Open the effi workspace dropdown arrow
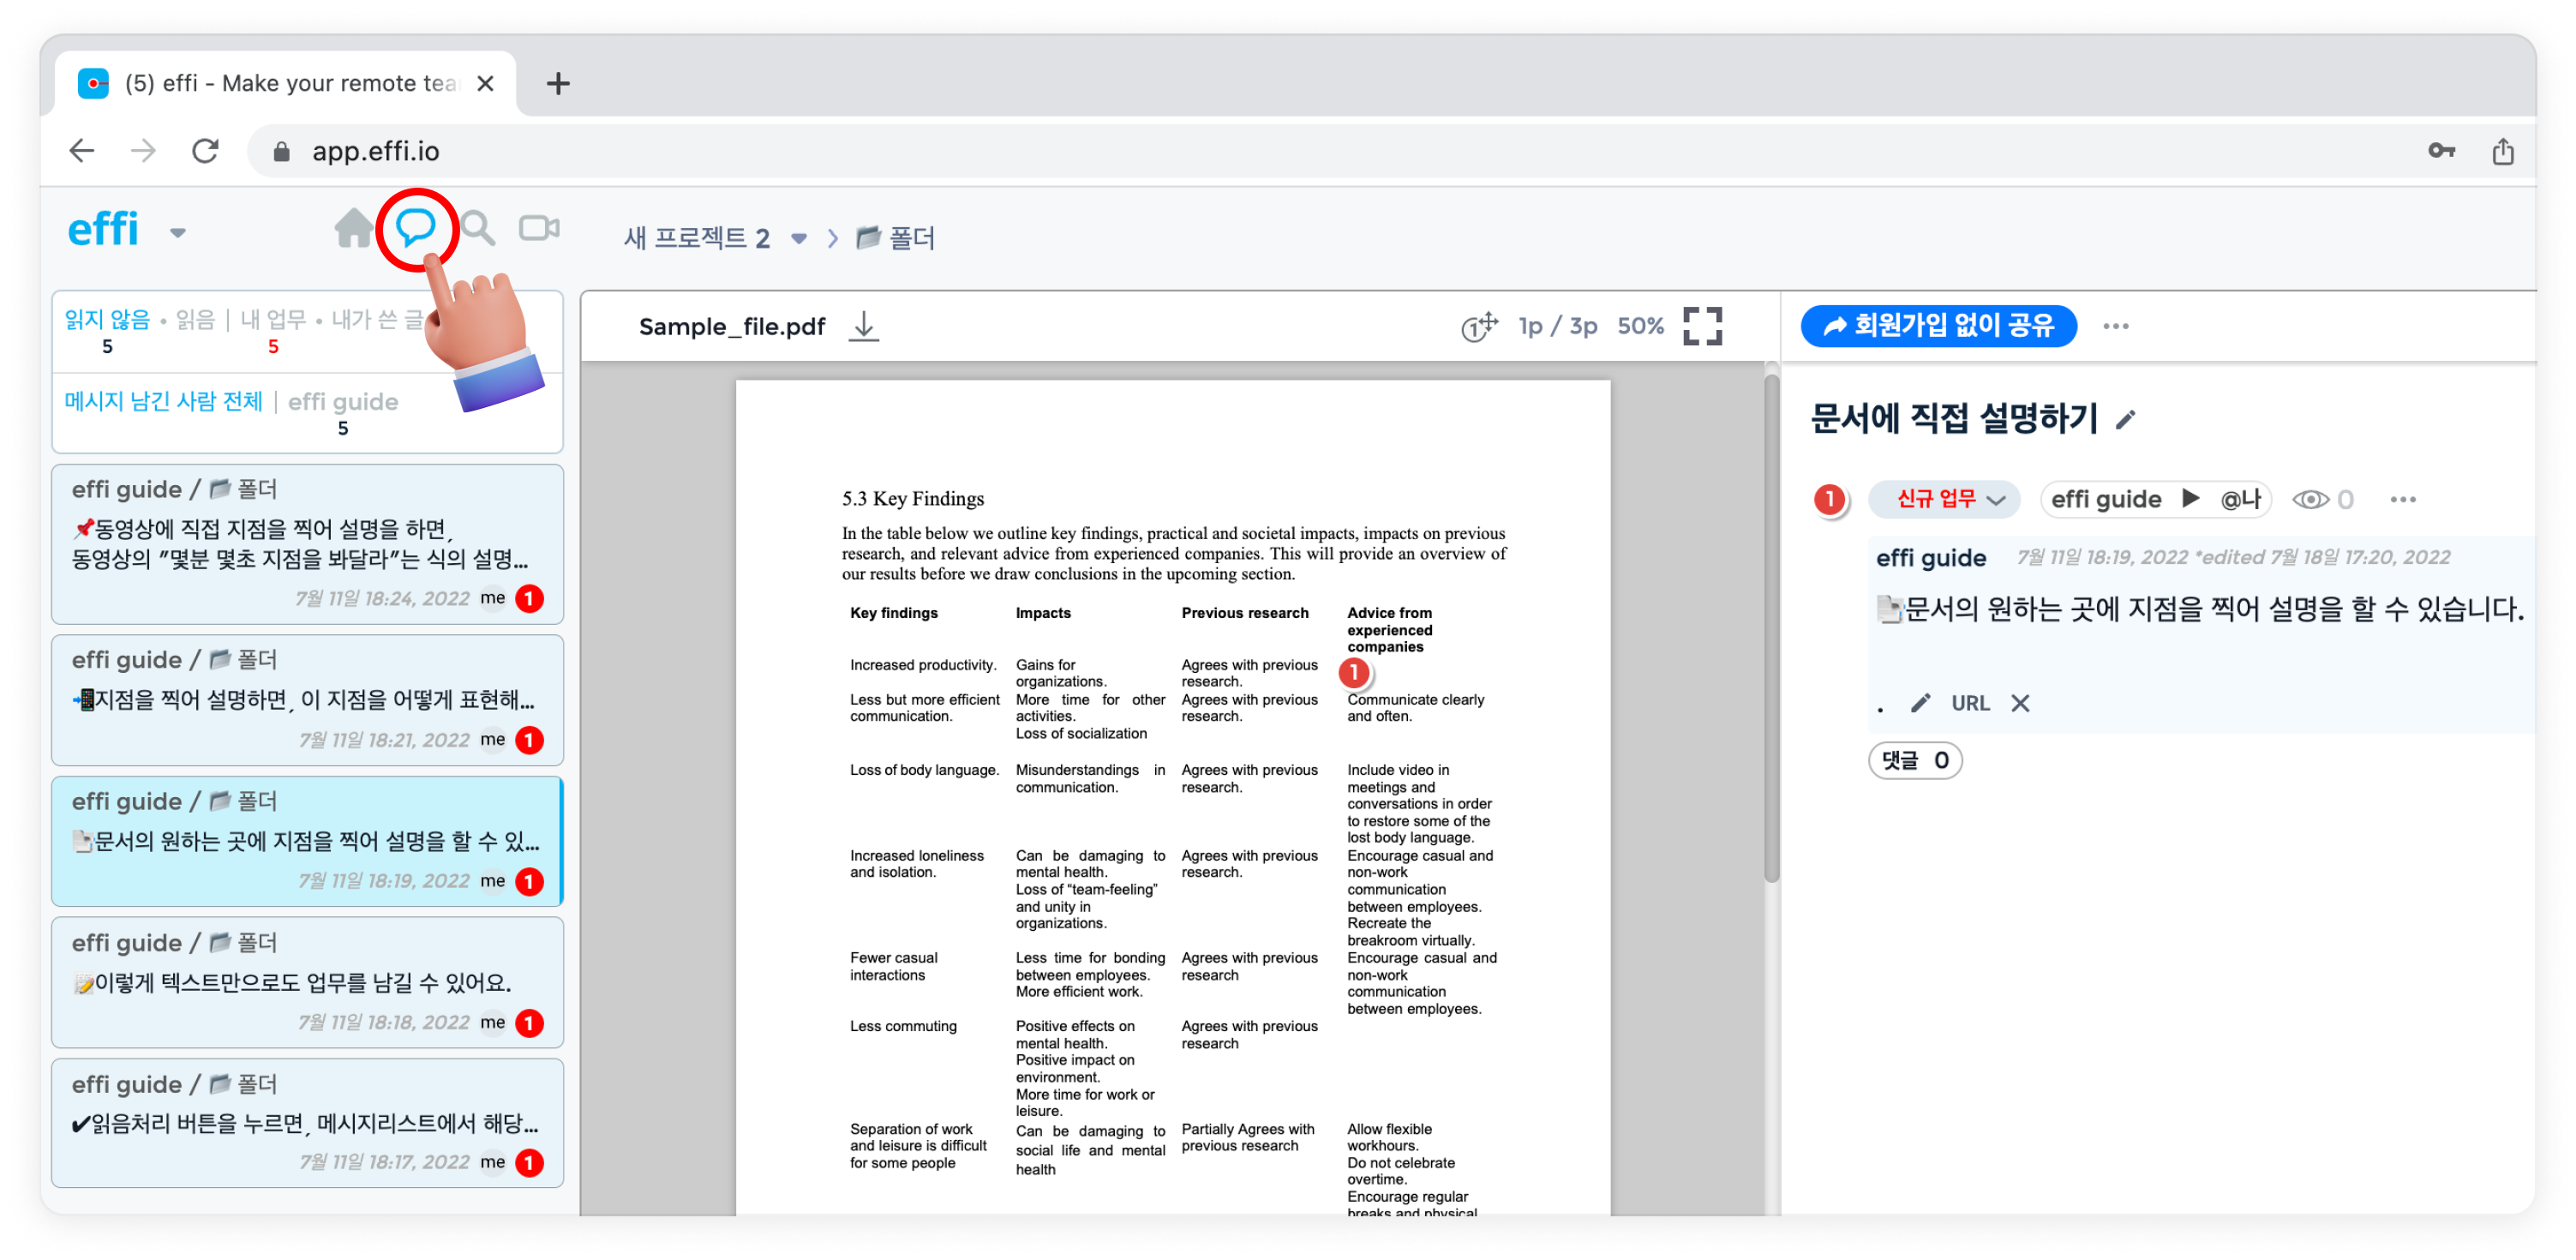 click(178, 233)
